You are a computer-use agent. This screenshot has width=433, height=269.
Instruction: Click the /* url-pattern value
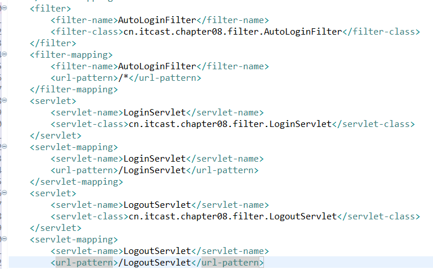[123, 78]
